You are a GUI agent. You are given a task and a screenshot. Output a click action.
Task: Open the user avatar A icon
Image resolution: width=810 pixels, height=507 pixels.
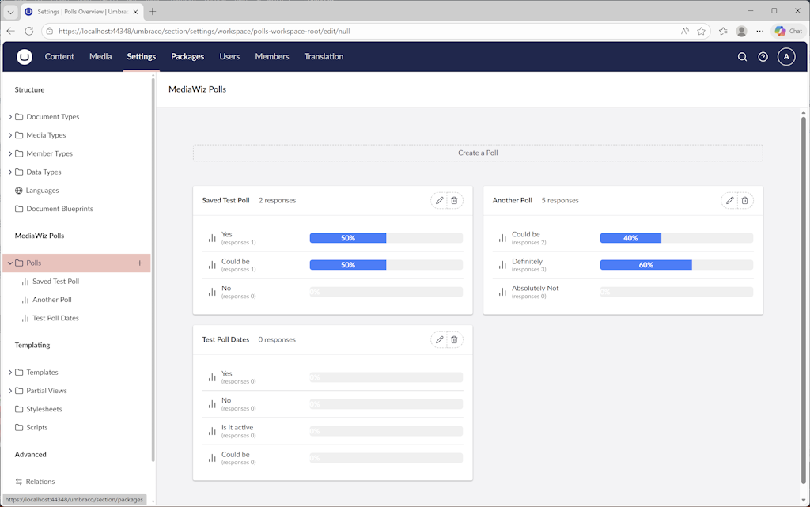tap(785, 56)
